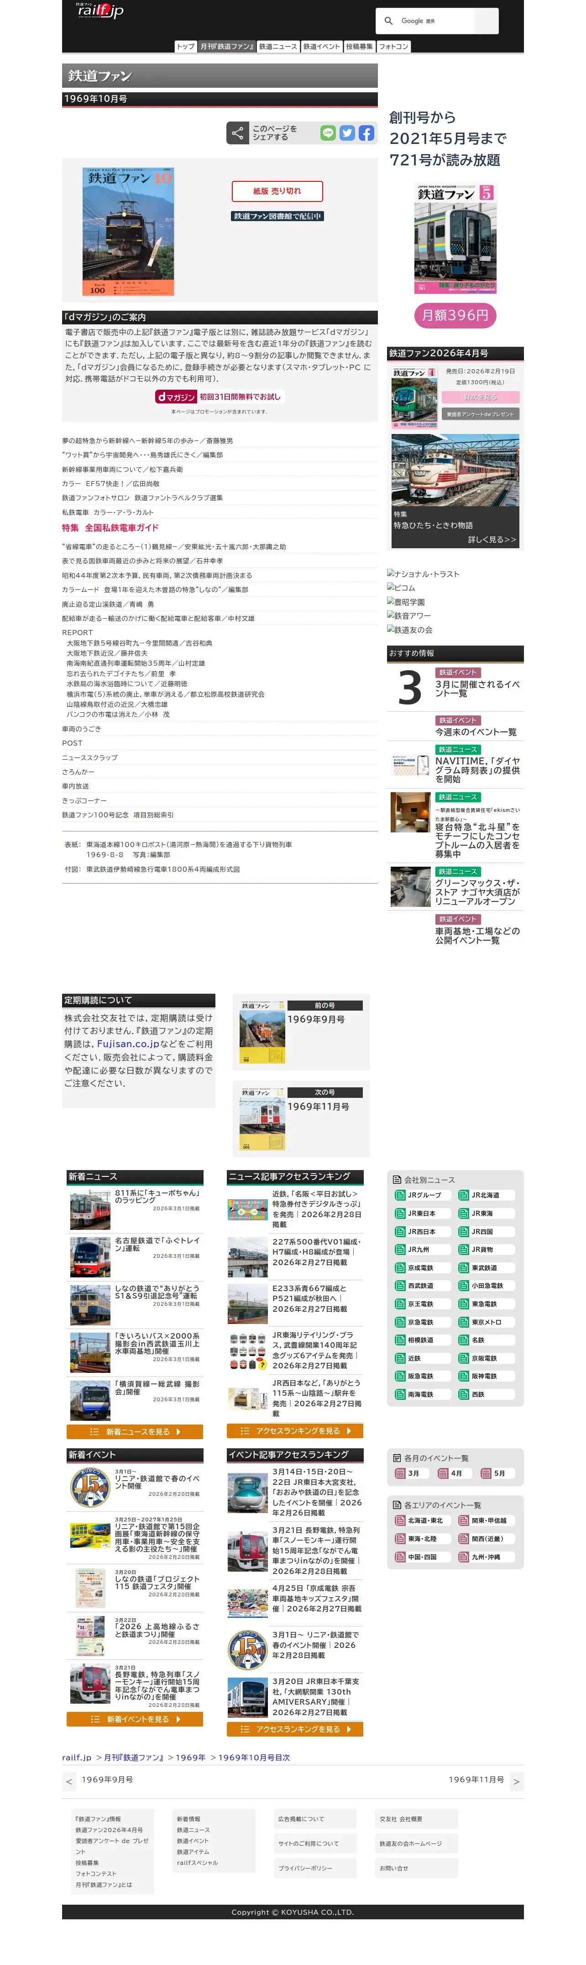Click the icon beside 九州・沖縄 area

point(463,1557)
